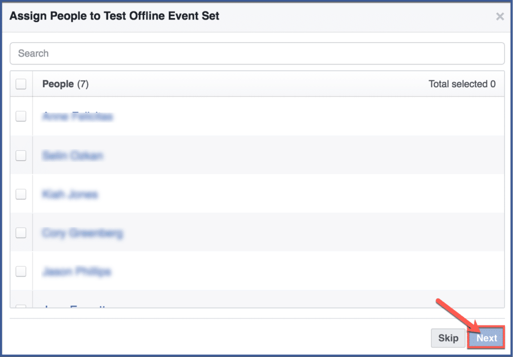Check the first person's checkbox in the list

(21, 116)
